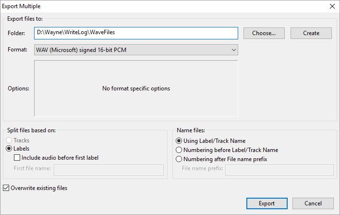Click the Create folder button
This screenshot has width=340, height=215.
pos(311,33)
